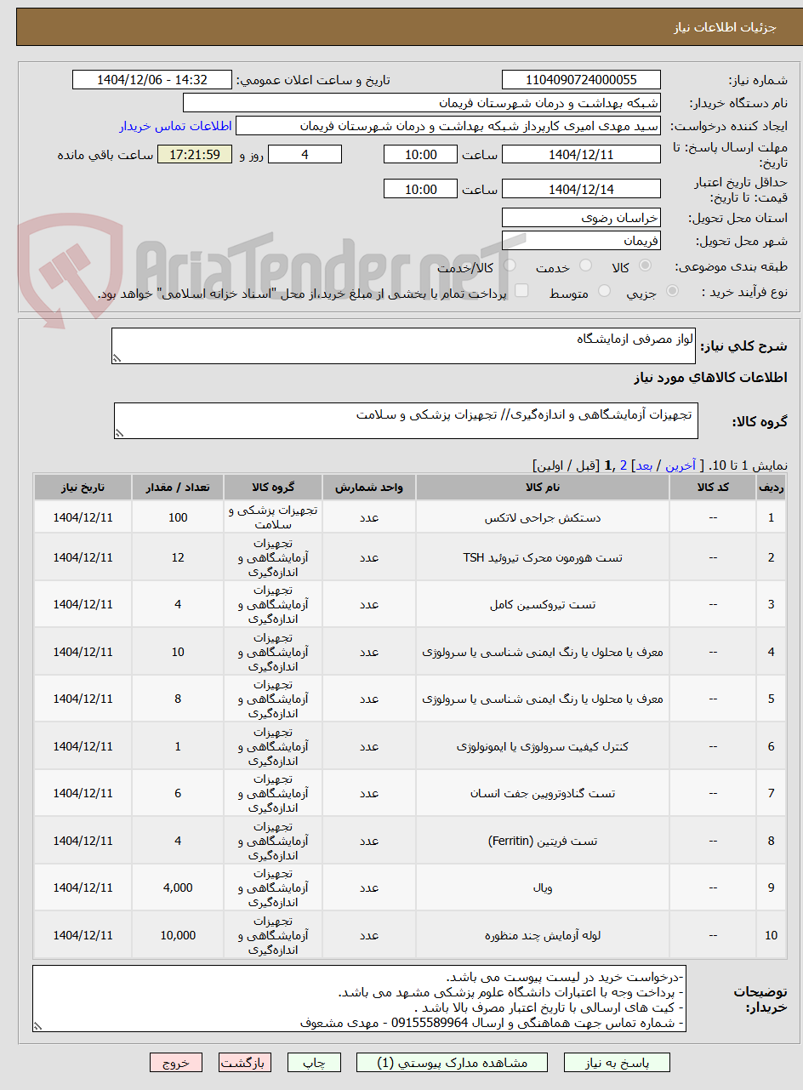Select row لوله آزمایش چند منظوره
This screenshot has height=1090, width=803.
pyautogui.click(x=410, y=935)
